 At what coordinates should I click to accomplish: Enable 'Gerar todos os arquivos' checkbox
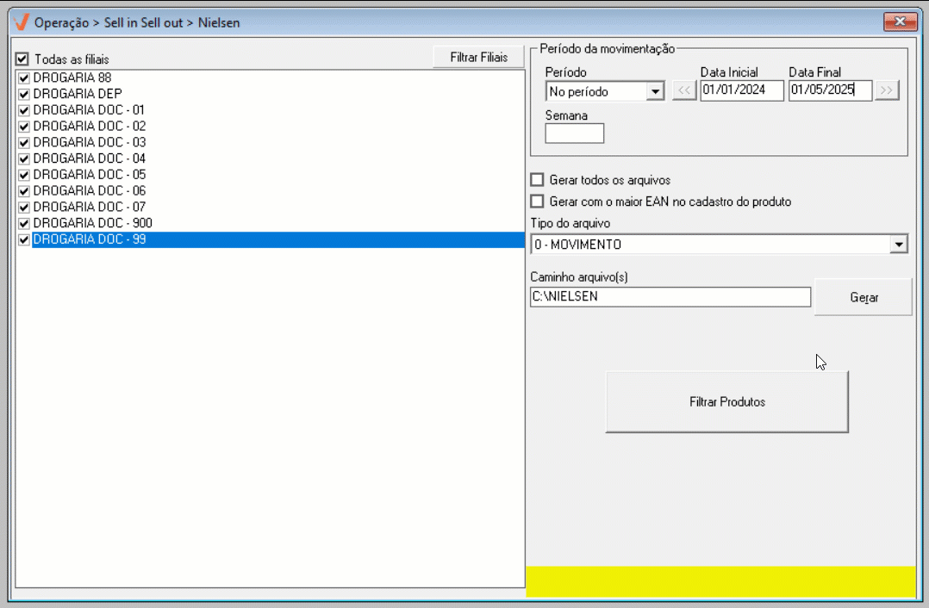538,179
